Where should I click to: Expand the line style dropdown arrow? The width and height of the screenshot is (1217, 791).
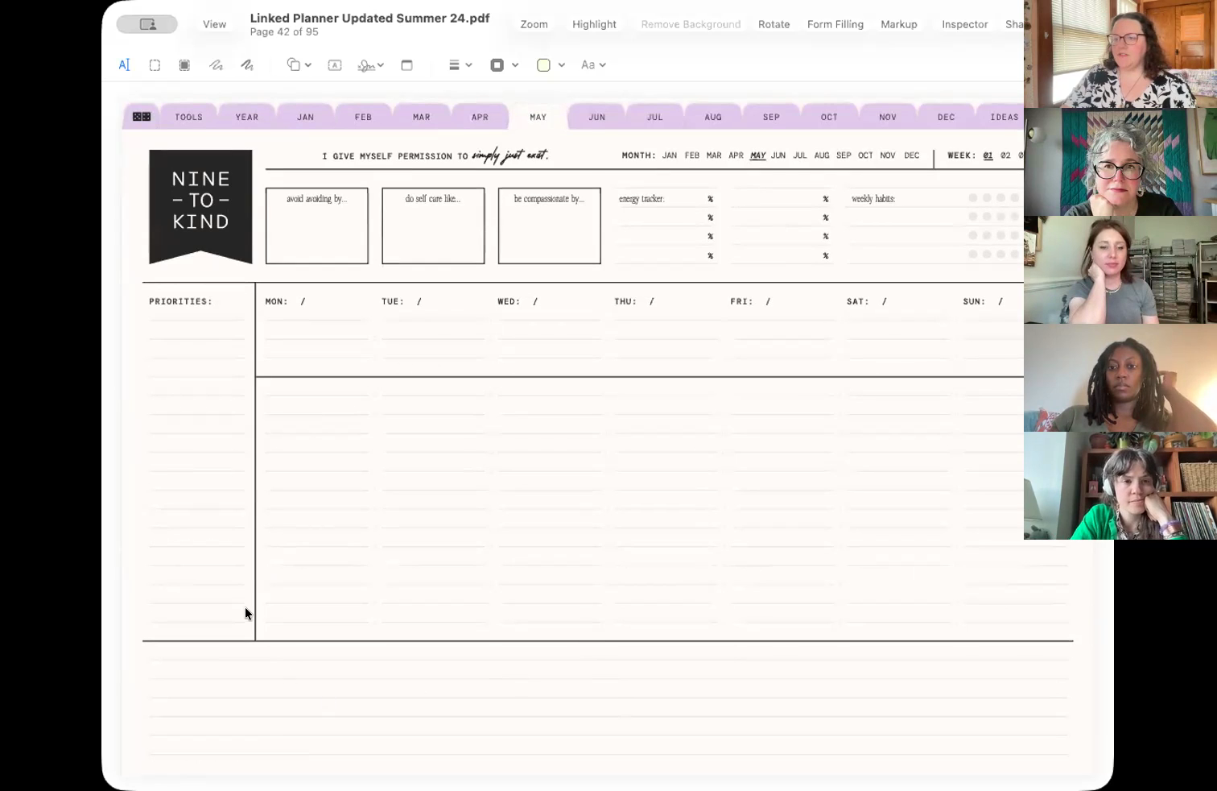(x=468, y=65)
